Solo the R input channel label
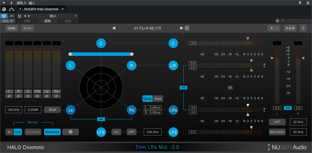 click(18, 91)
